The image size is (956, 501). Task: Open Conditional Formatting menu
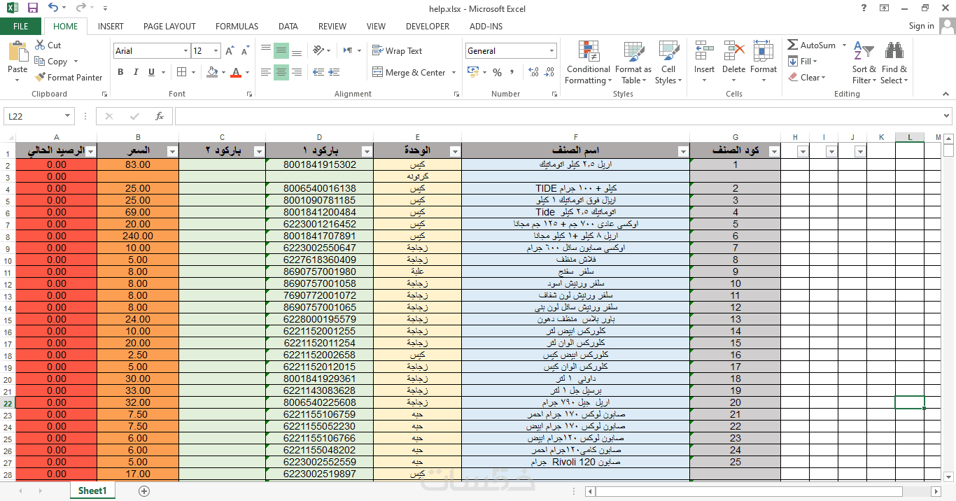pyautogui.click(x=589, y=63)
